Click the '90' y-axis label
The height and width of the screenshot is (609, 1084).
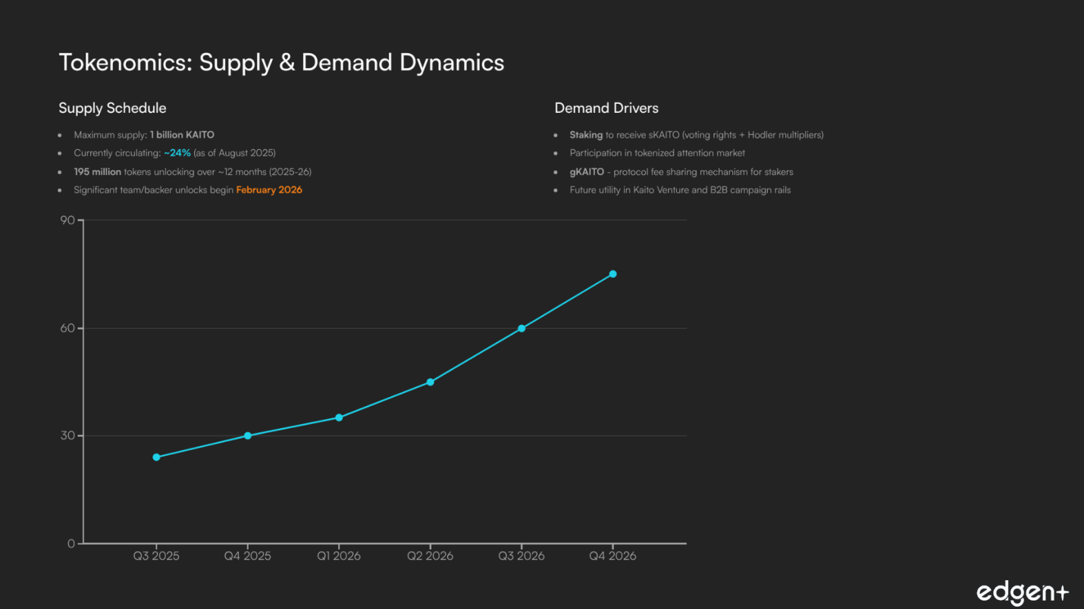(67, 220)
